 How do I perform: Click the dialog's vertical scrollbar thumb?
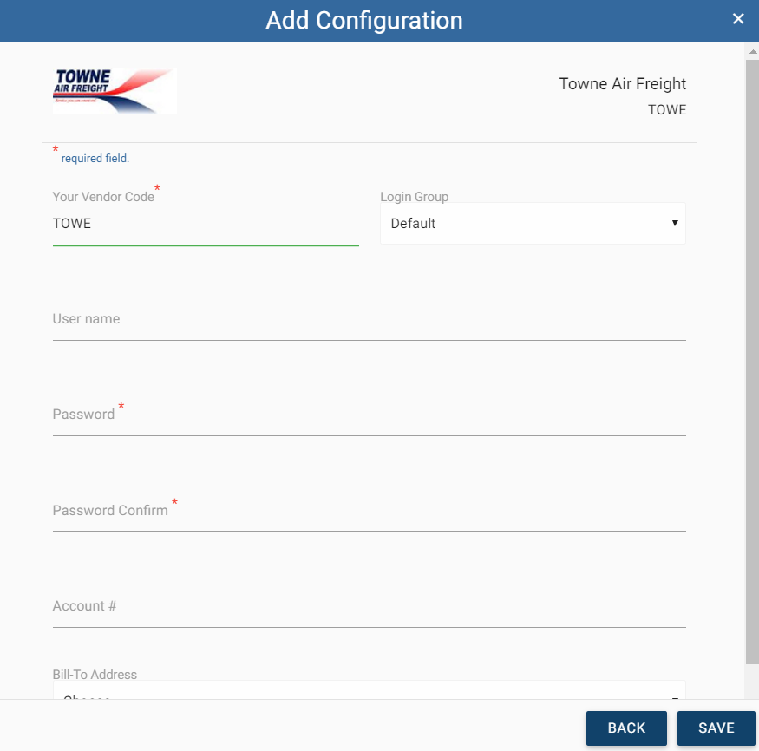(x=752, y=362)
